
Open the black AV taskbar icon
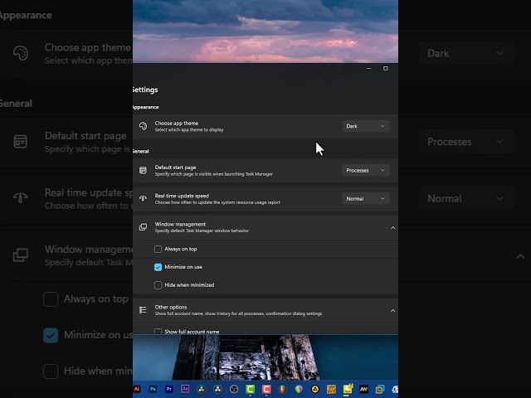(x=363, y=389)
